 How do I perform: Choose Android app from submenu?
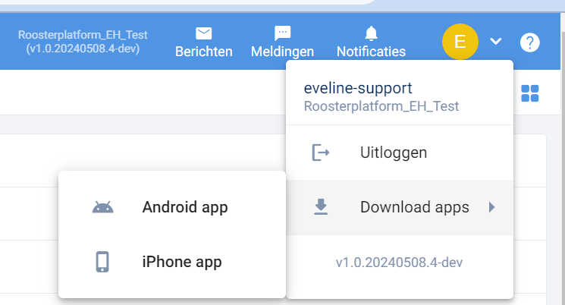pos(172,207)
